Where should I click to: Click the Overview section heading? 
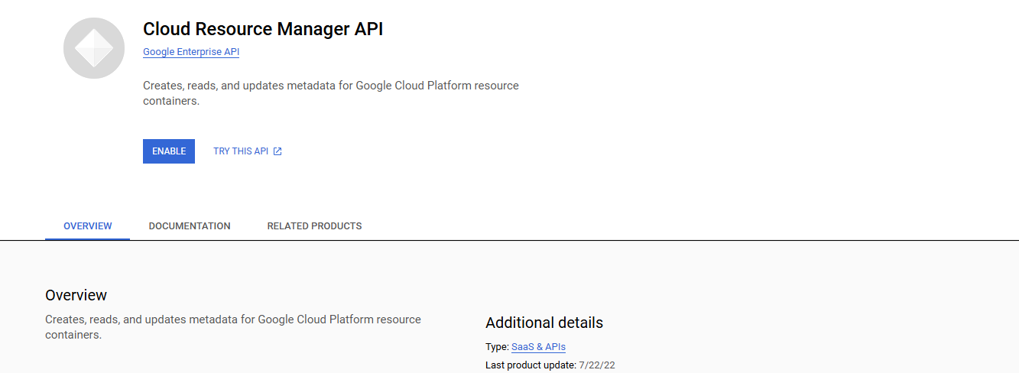point(76,295)
